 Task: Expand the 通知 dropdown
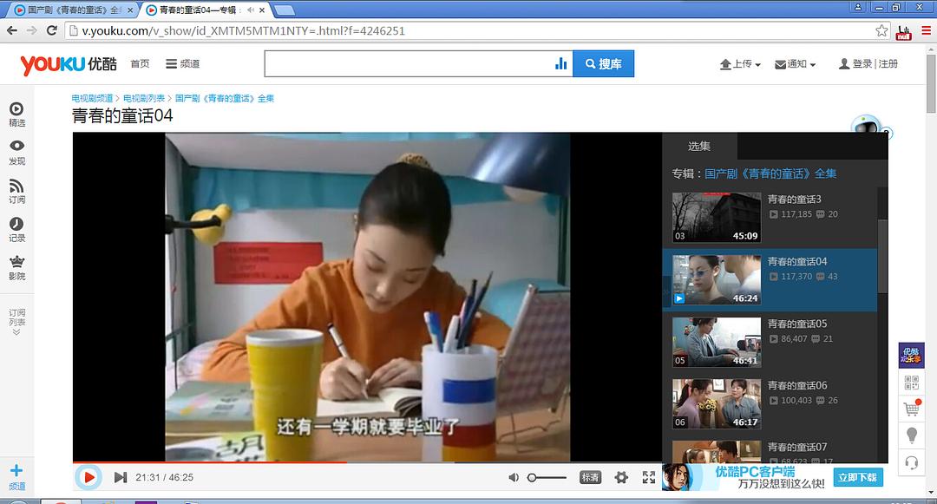tap(796, 64)
